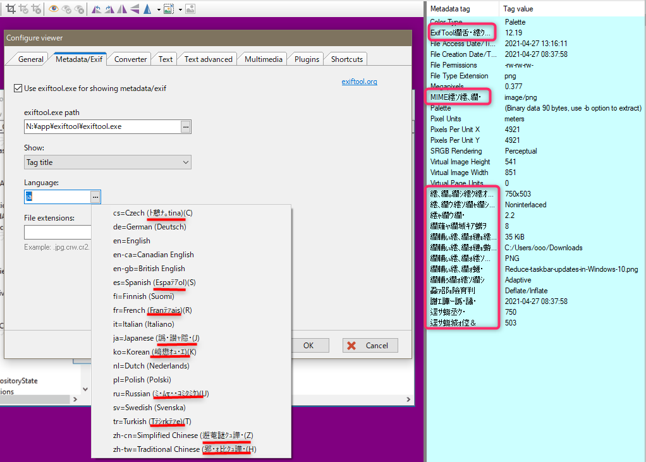Click the exiftool.exe path input field
Viewport: 646px width, 462px height.
point(102,127)
